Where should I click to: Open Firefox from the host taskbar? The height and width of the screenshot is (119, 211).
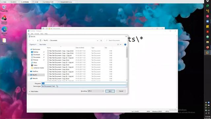pyautogui.click(x=207, y=47)
